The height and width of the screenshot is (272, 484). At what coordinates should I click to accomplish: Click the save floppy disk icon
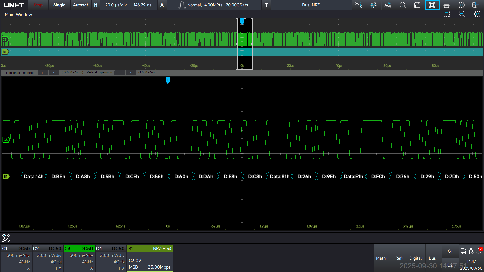pos(417,5)
